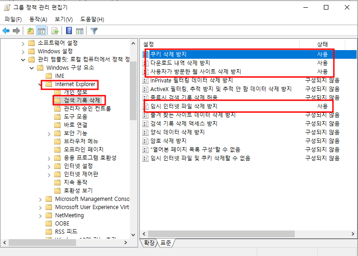Viewport: 358px width, 256px height.
Task: Click the Filter funnel toolbar icon
Action: click(94, 31)
